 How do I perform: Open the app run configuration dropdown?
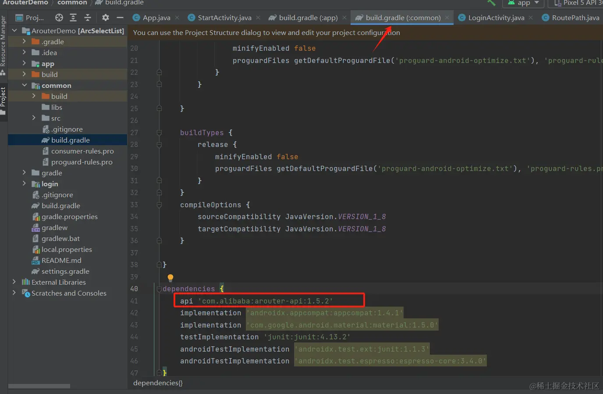[523, 3]
